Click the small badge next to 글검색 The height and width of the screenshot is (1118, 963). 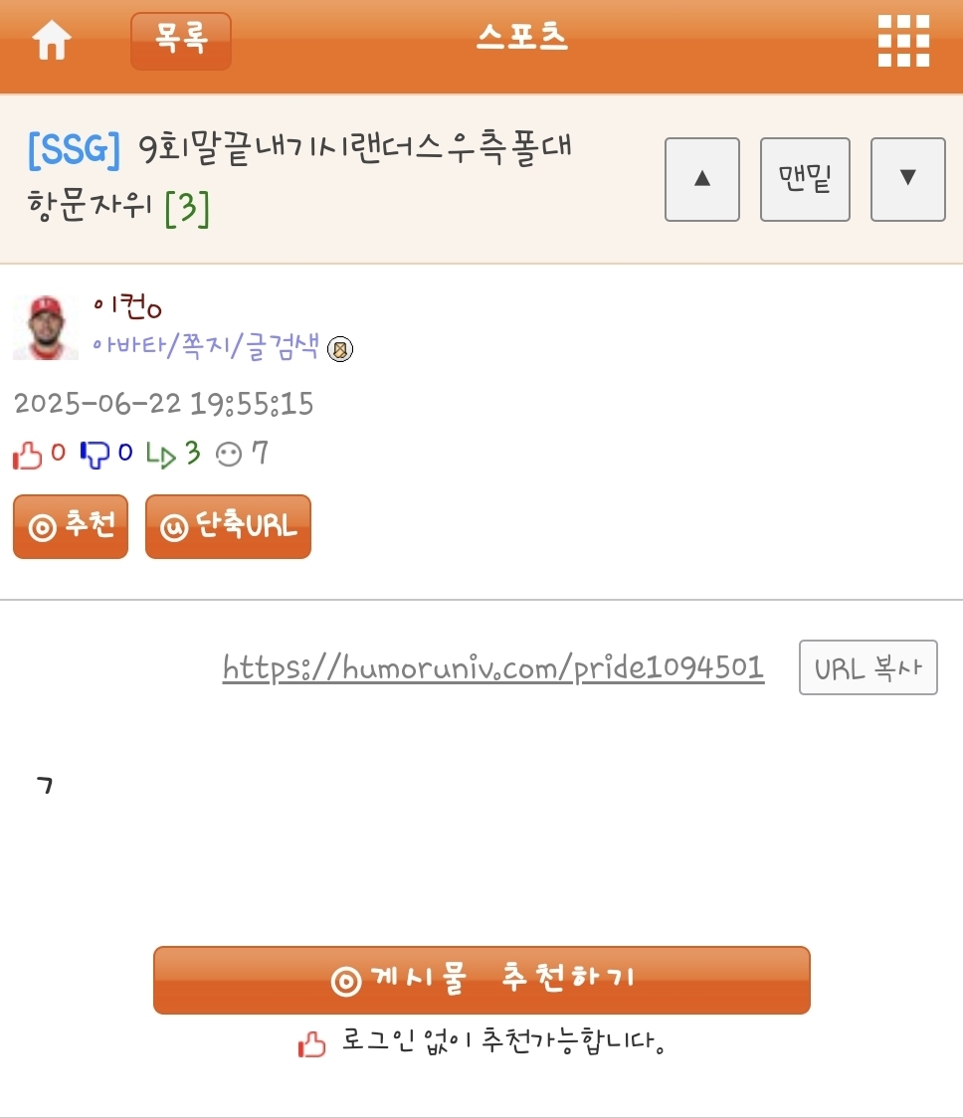point(339,349)
